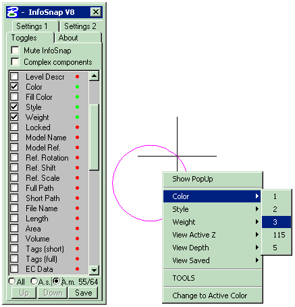Select color 5 in the submenu
Screen dimensions: 295x307
coord(276,248)
